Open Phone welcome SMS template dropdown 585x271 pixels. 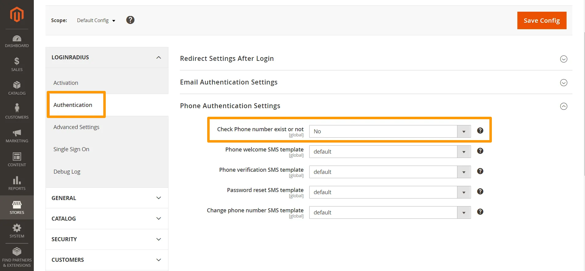coord(389,152)
